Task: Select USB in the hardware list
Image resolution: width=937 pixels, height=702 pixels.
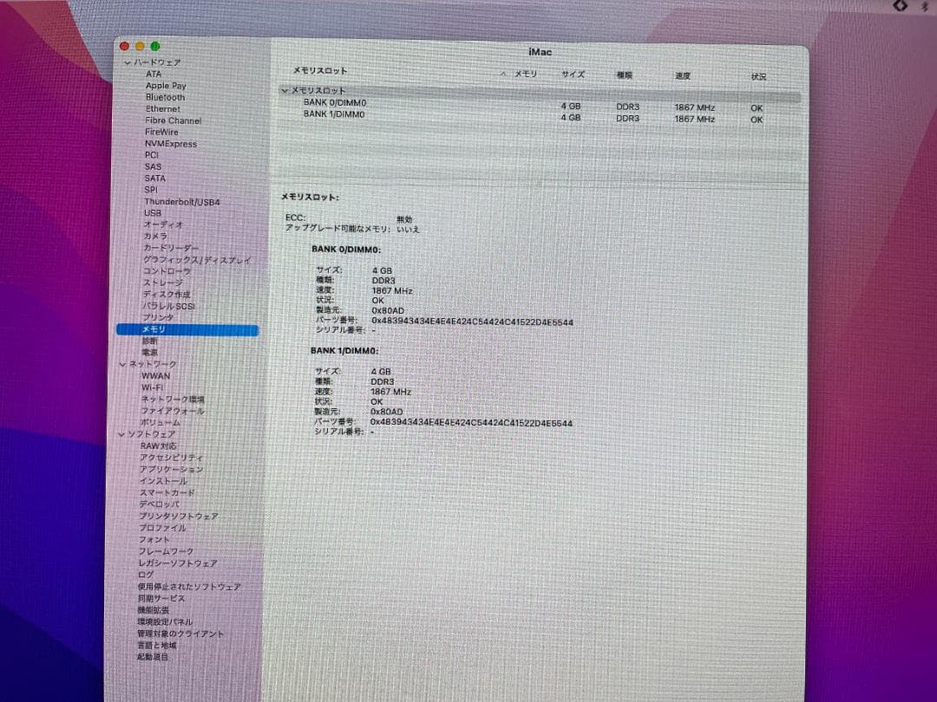Action: coord(152,212)
